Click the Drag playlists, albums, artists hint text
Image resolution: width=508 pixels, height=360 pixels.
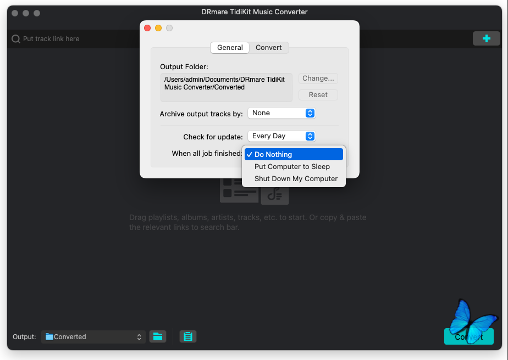[x=248, y=222]
